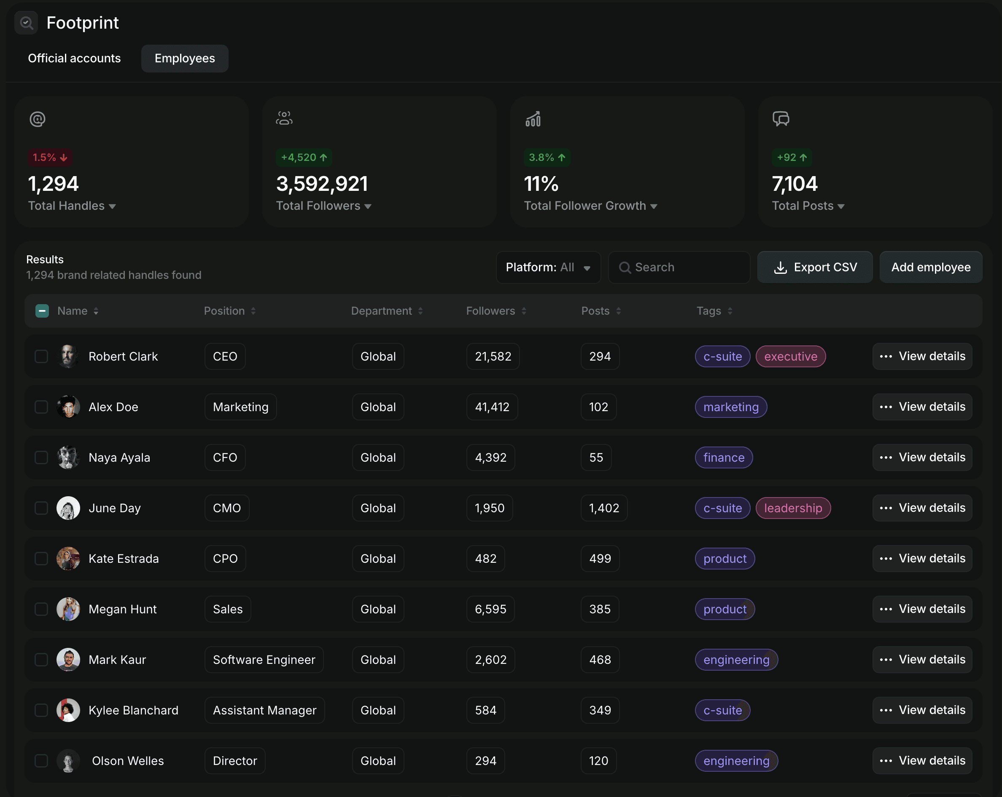
Task: Switch to Official accounts tab
Action: [x=74, y=59]
